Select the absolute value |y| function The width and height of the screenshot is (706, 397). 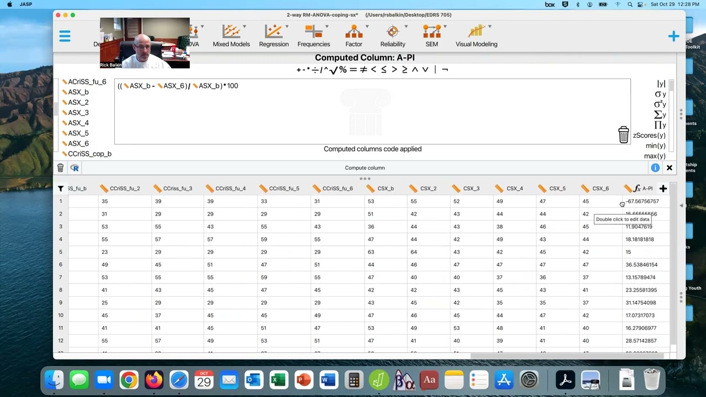[661, 83]
